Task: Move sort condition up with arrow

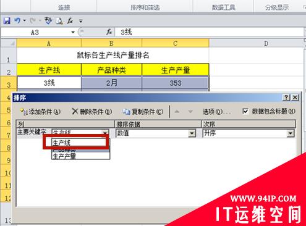Action: point(177,112)
